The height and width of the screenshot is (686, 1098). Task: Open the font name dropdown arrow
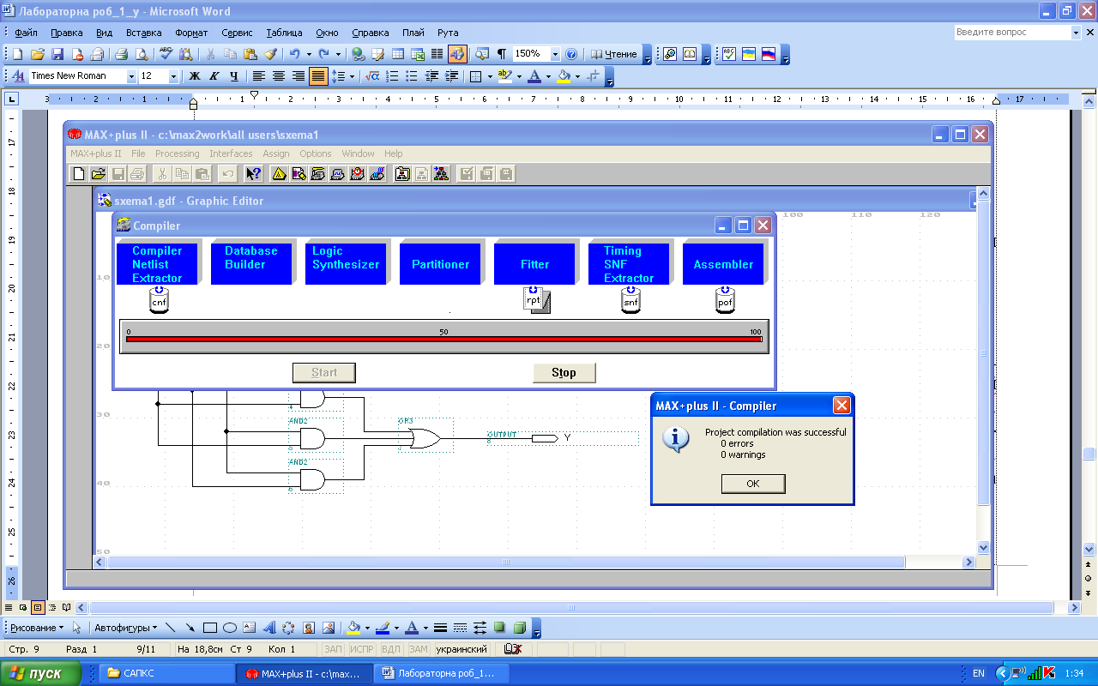tap(131, 76)
